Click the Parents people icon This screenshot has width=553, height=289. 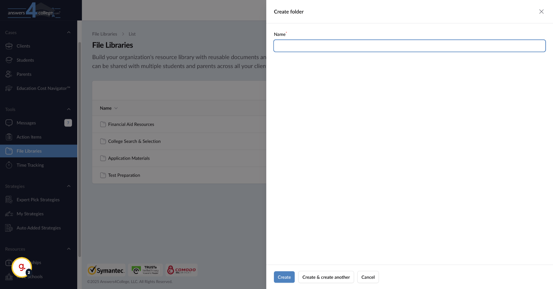[x=9, y=74]
